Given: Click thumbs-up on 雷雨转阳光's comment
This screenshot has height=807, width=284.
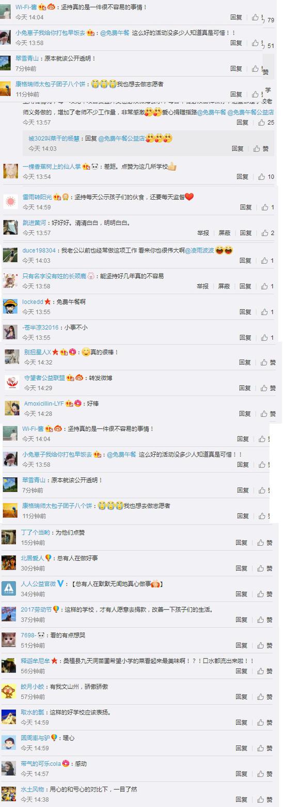Looking at the screenshot, I should (265, 207).
